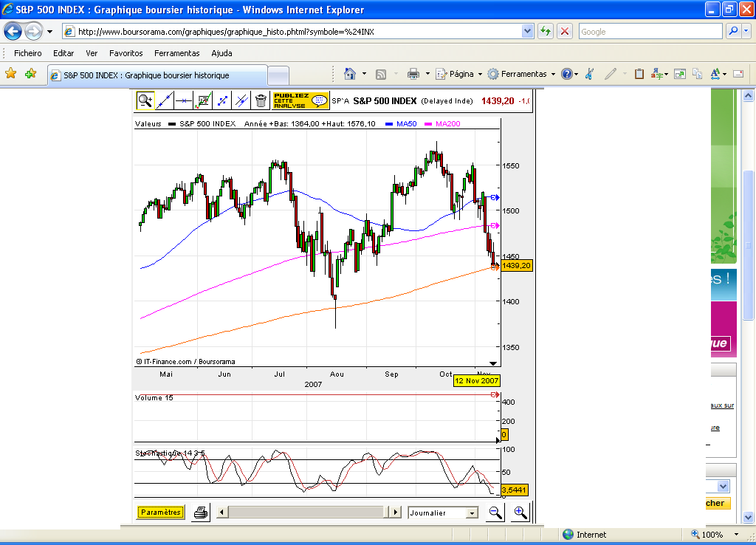Zoom in the chart with plus magnifier
756x545 pixels.
coord(520,512)
